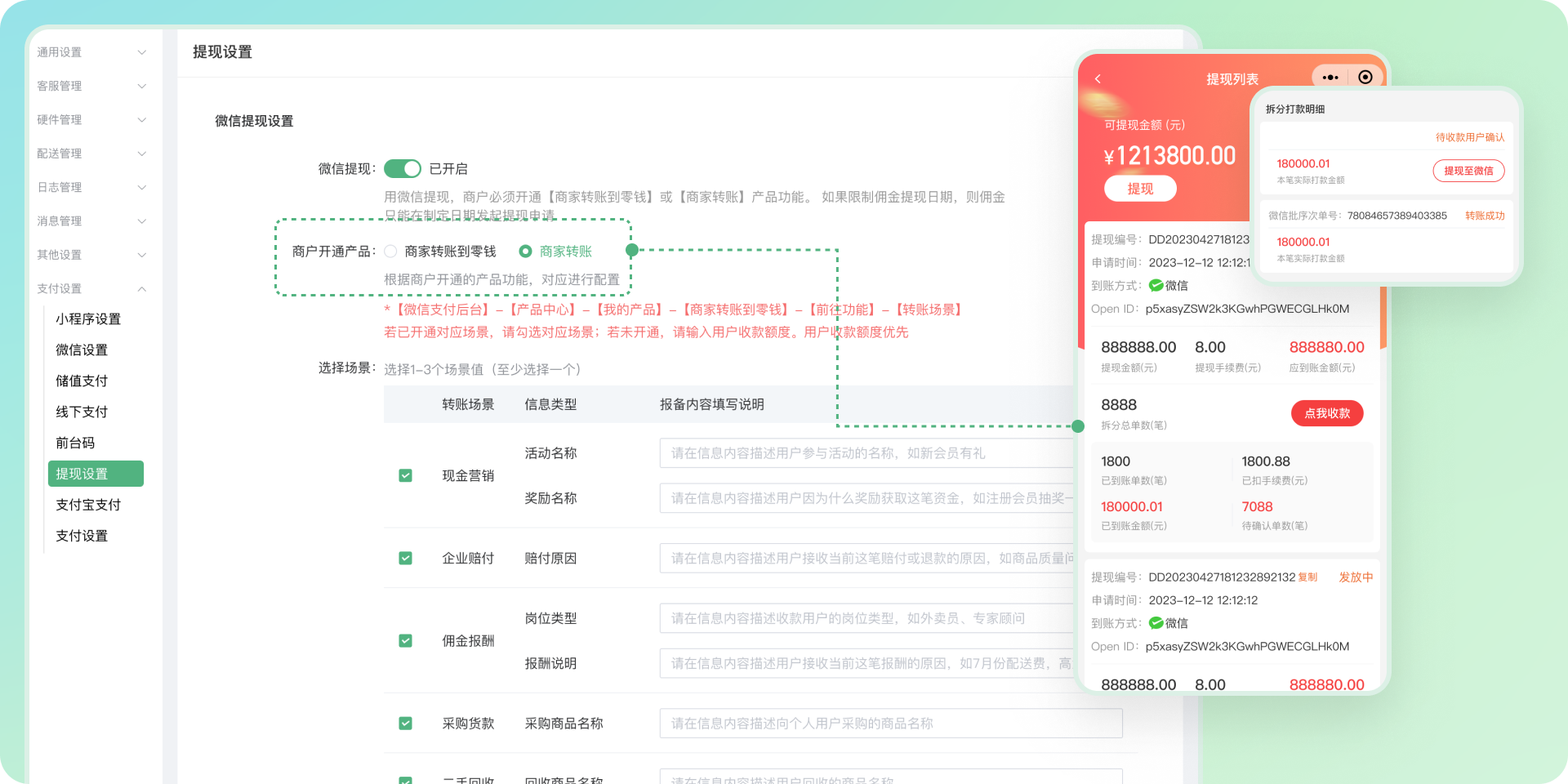The height and width of the screenshot is (784, 1568).
Task: Expand the 硬件管理 sidebar menu
Action: 91,120
